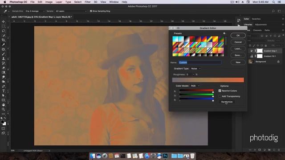Toggle Show Sampling Ring checkbox

91,11
